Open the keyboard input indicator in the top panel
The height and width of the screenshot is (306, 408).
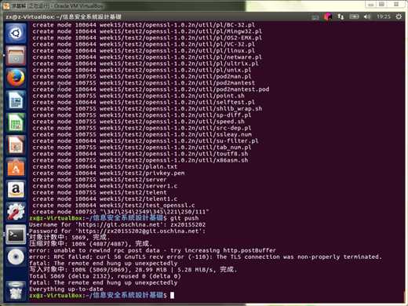point(315,17)
